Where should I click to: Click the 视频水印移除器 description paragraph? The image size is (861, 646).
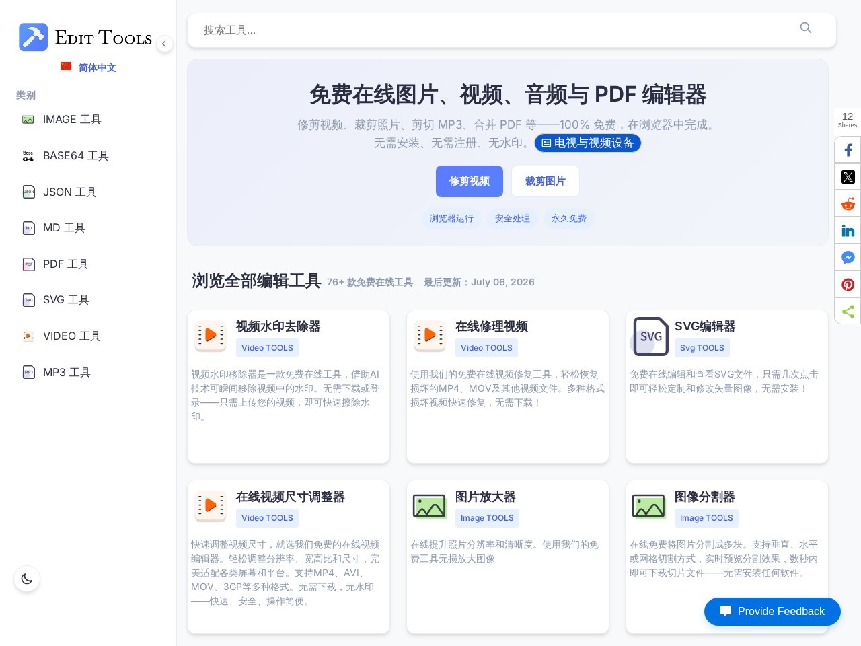click(x=286, y=396)
